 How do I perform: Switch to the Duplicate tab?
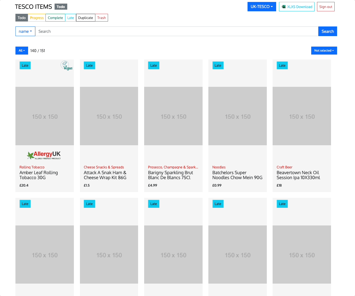86,18
